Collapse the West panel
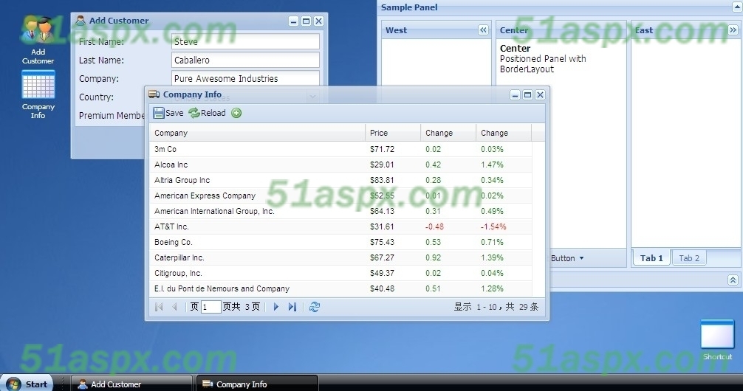The height and width of the screenshot is (391, 743). [483, 30]
